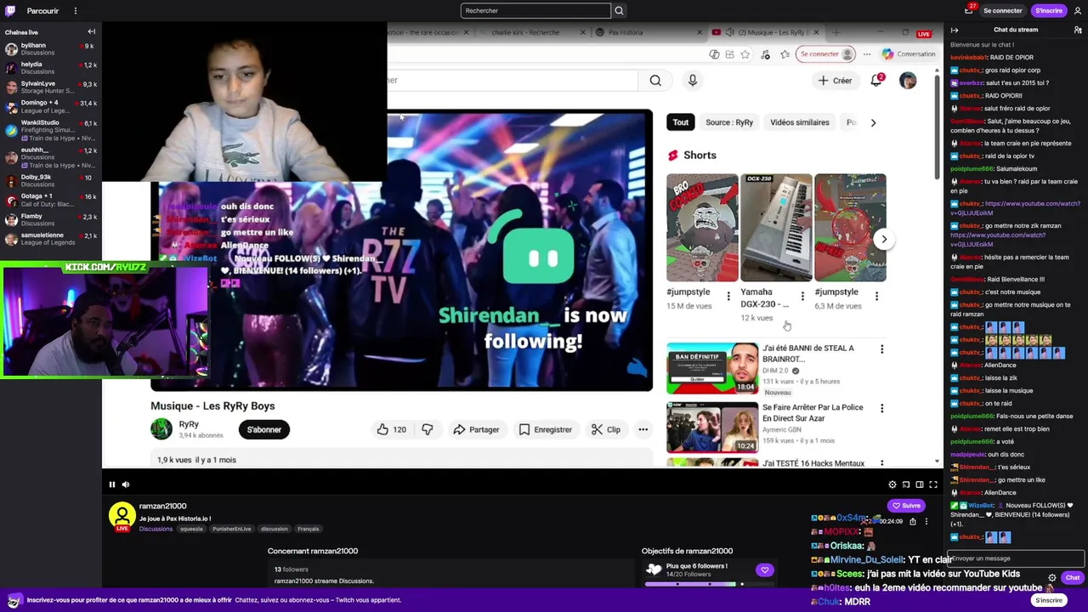Click the Clip scissors button
Screen dimensions: 1088x612
click(605, 429)
